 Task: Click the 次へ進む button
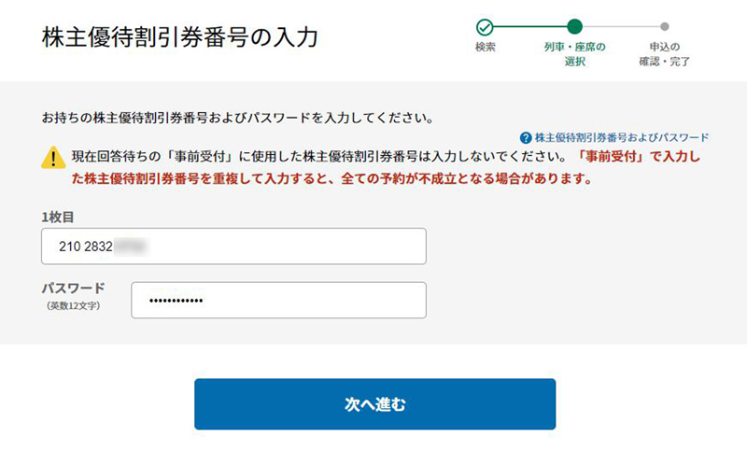(375, 404)
